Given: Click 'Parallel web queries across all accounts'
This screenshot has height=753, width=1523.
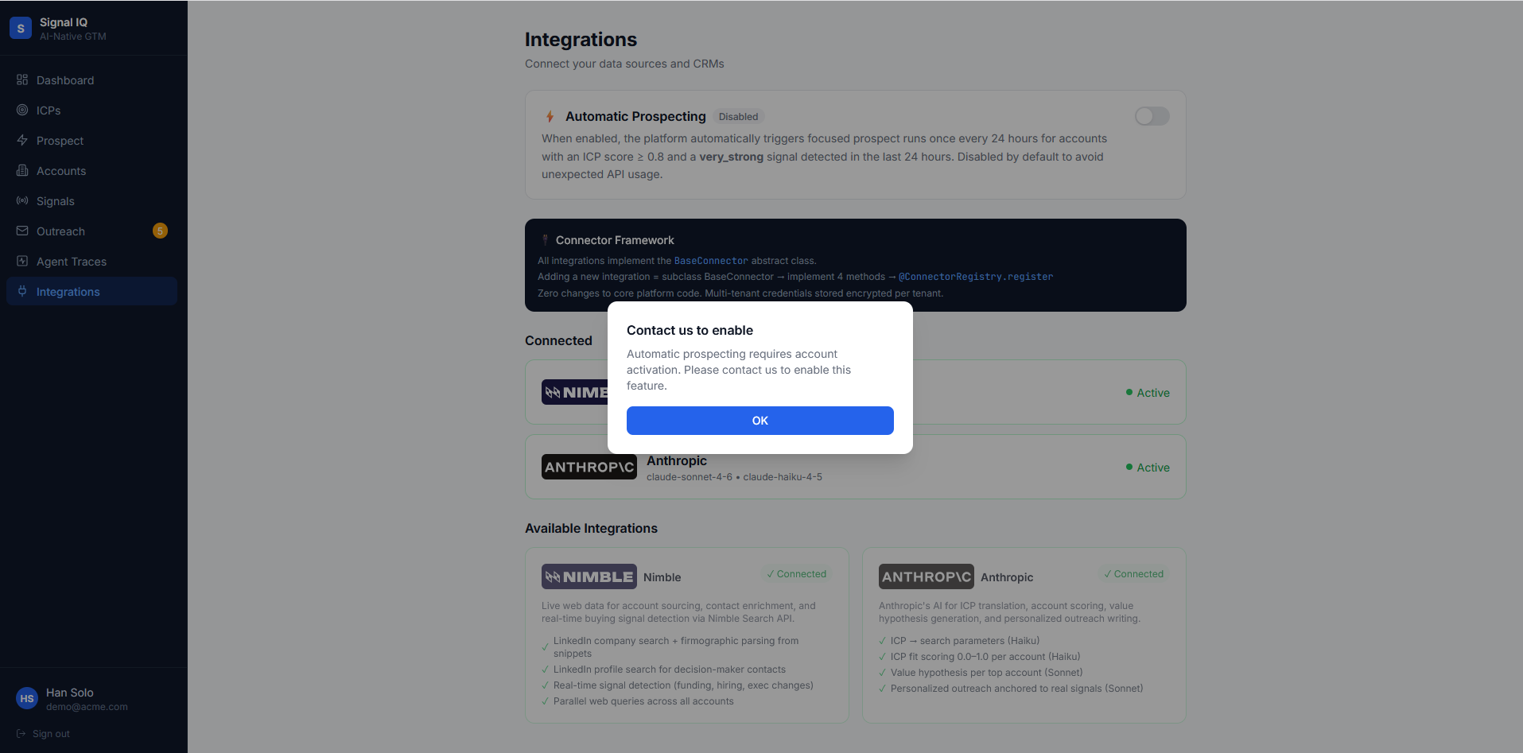Looking at the screenshot, I should (x=643, y=701).
